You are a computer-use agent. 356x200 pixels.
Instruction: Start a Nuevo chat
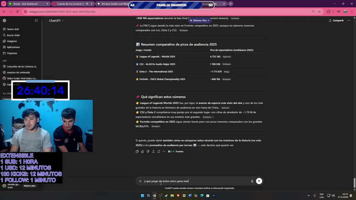coord(13,29)
